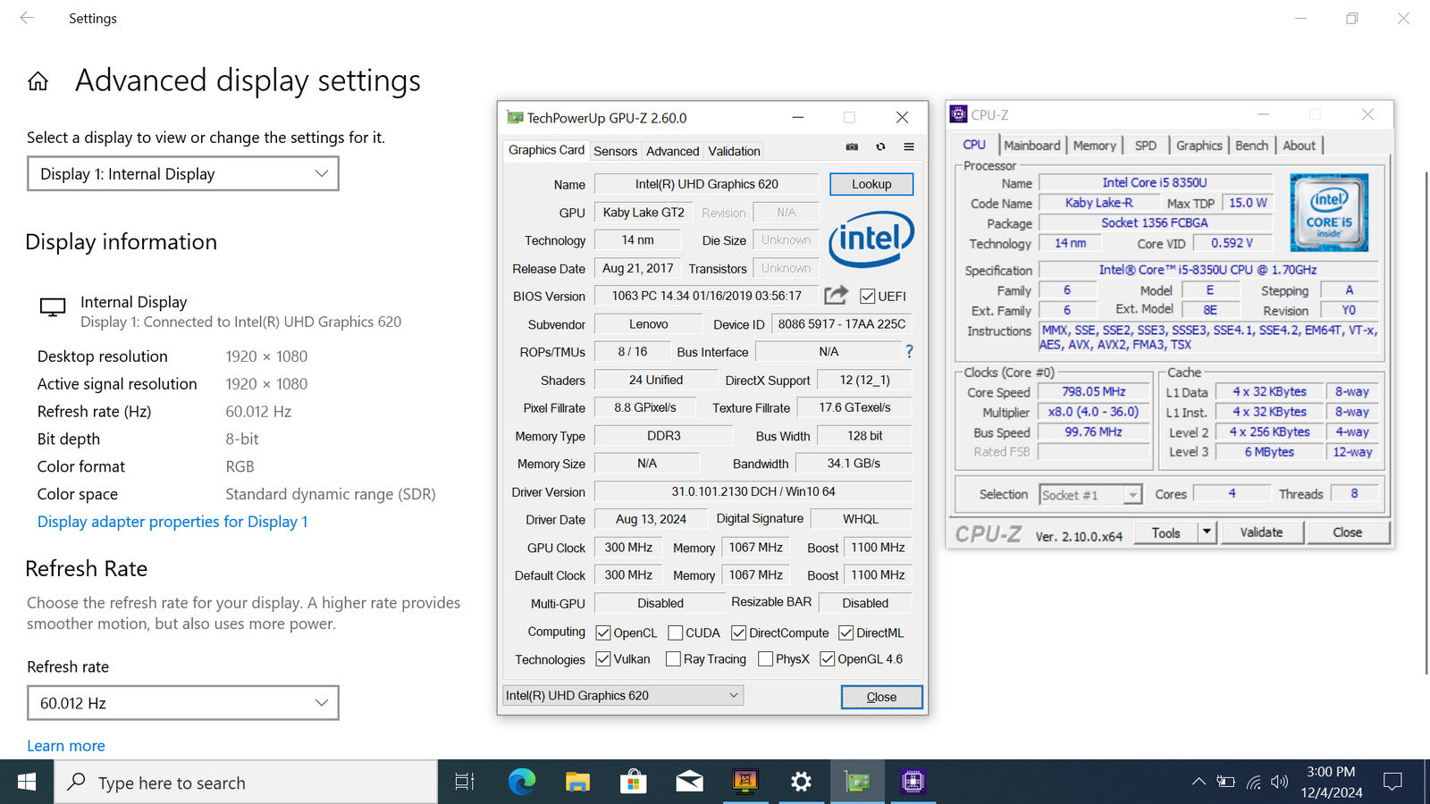1430x804 pixels.
Task: Open the Display 1: Internal Display dropdown
Action: (183, 173)
